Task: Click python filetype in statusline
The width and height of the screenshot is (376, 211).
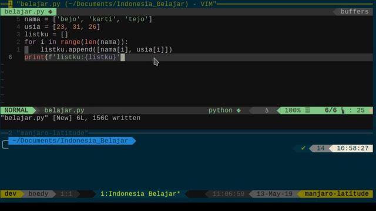Action: click(x=220, y=111)
